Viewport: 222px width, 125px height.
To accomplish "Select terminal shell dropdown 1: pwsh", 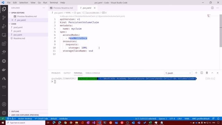I will click(x=178, y=73).
